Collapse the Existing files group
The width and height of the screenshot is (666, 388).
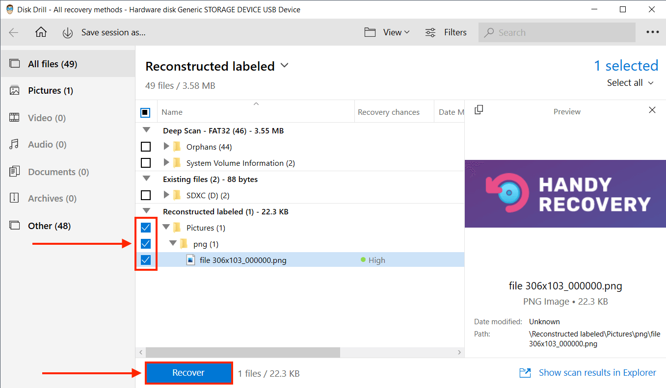(x=146, y=179)
